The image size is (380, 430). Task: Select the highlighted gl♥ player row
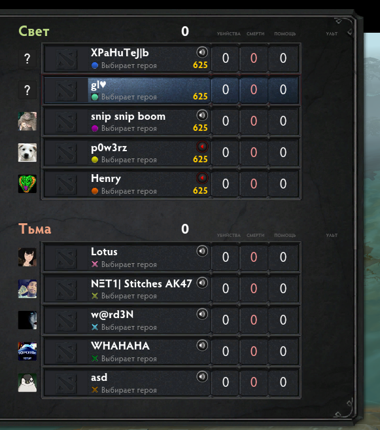pos(171,90)
